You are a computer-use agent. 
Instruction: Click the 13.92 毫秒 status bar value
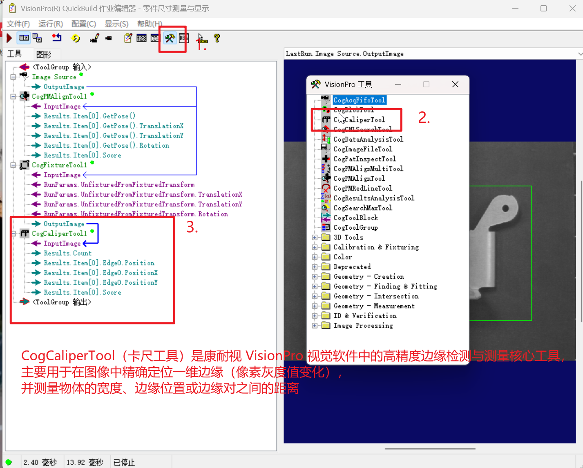point(85,462)
